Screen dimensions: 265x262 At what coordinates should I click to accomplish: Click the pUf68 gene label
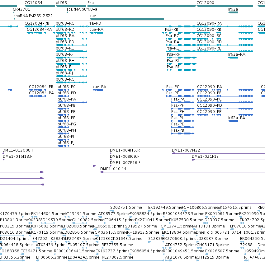pyautogui.click(x=61, y=3)
